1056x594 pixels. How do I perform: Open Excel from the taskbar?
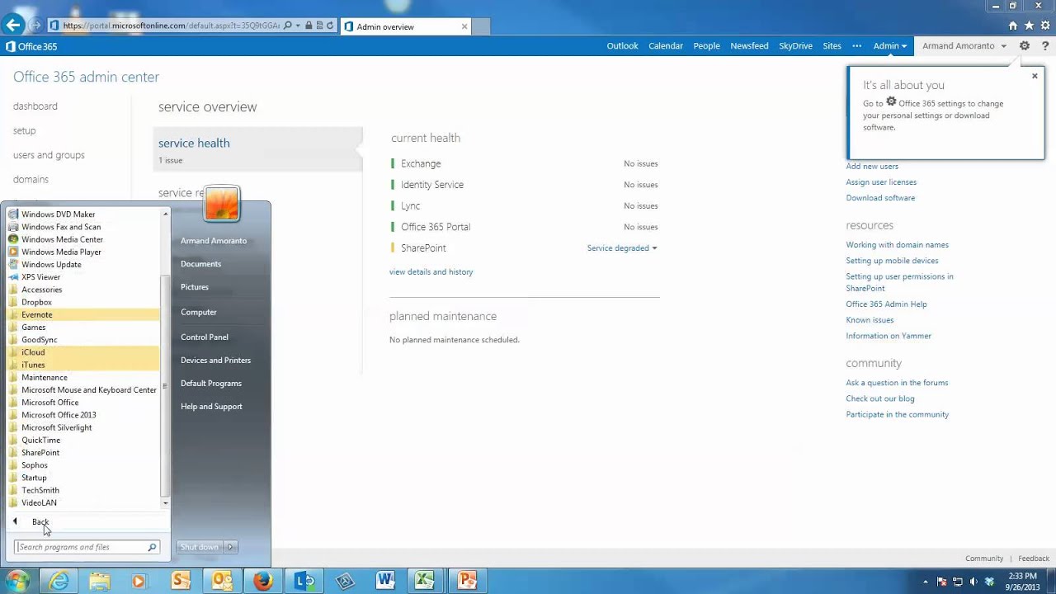click(425, 581)
